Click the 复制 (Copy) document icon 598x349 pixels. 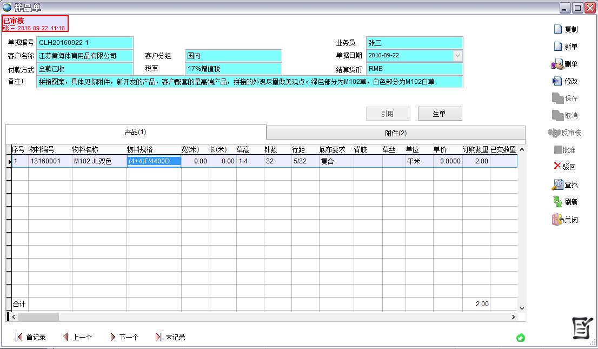point(558,29)
